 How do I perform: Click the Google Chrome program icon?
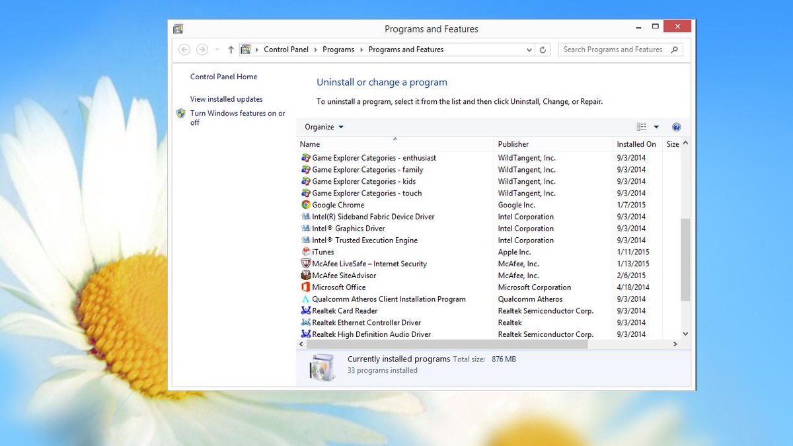pos(306,205)
